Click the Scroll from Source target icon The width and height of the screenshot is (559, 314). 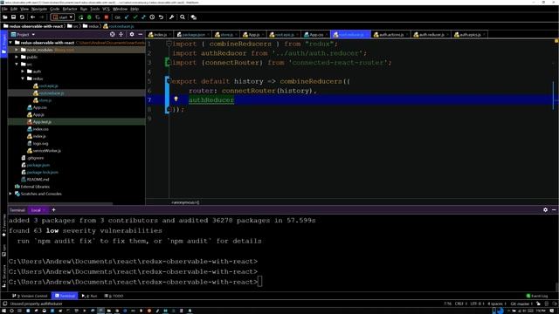[x=113, y=34]
